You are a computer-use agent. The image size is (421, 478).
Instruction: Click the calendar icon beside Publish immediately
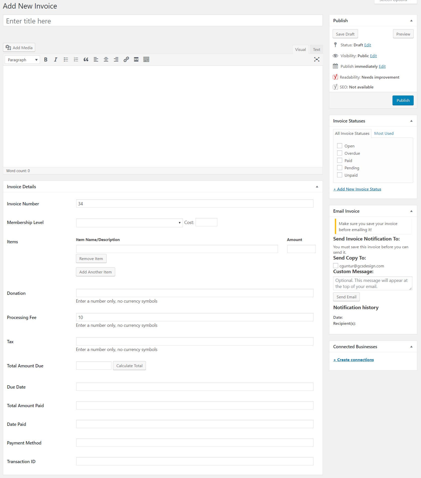335,66
